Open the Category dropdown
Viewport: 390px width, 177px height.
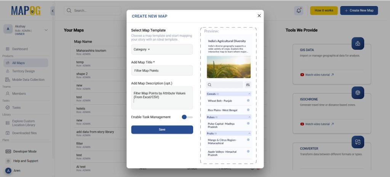(162, 49)
